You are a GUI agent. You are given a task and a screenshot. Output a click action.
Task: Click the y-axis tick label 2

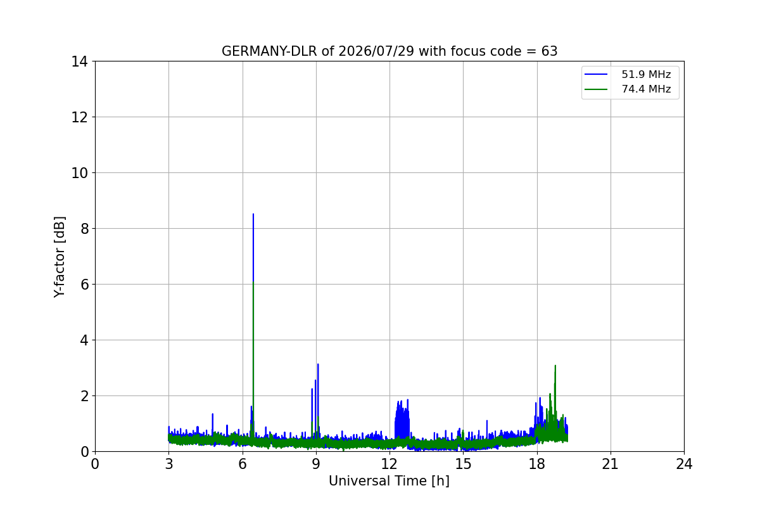coord(84,395)
